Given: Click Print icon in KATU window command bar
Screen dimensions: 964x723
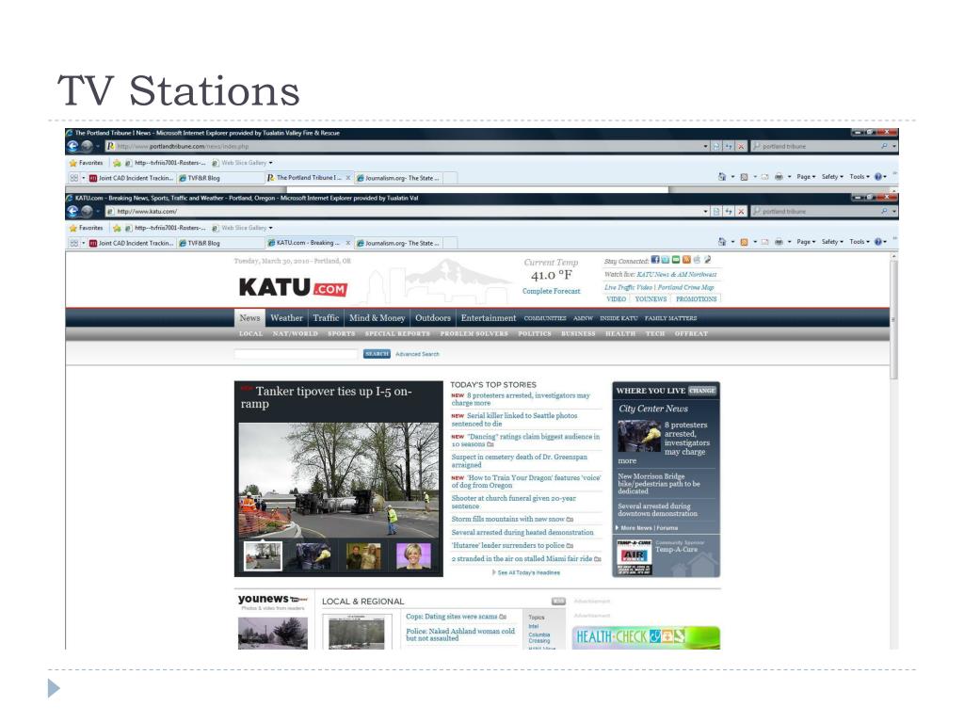Looking at the screenshot, I should pos(779,242).
